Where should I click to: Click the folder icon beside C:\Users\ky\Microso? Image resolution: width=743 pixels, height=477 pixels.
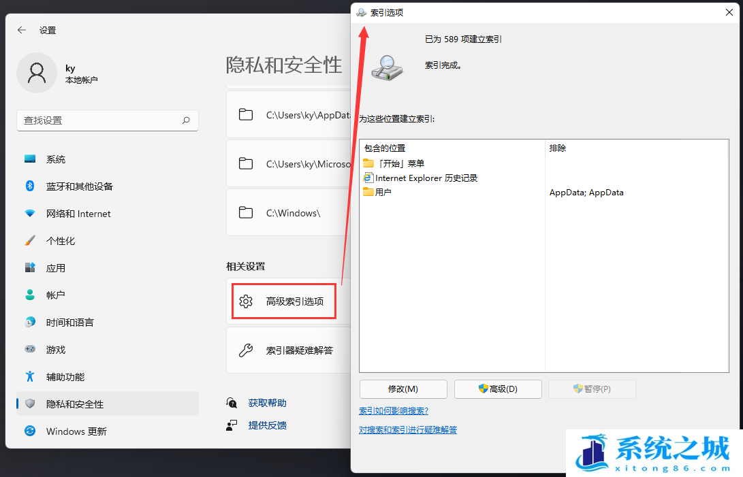tap(245, 164)
